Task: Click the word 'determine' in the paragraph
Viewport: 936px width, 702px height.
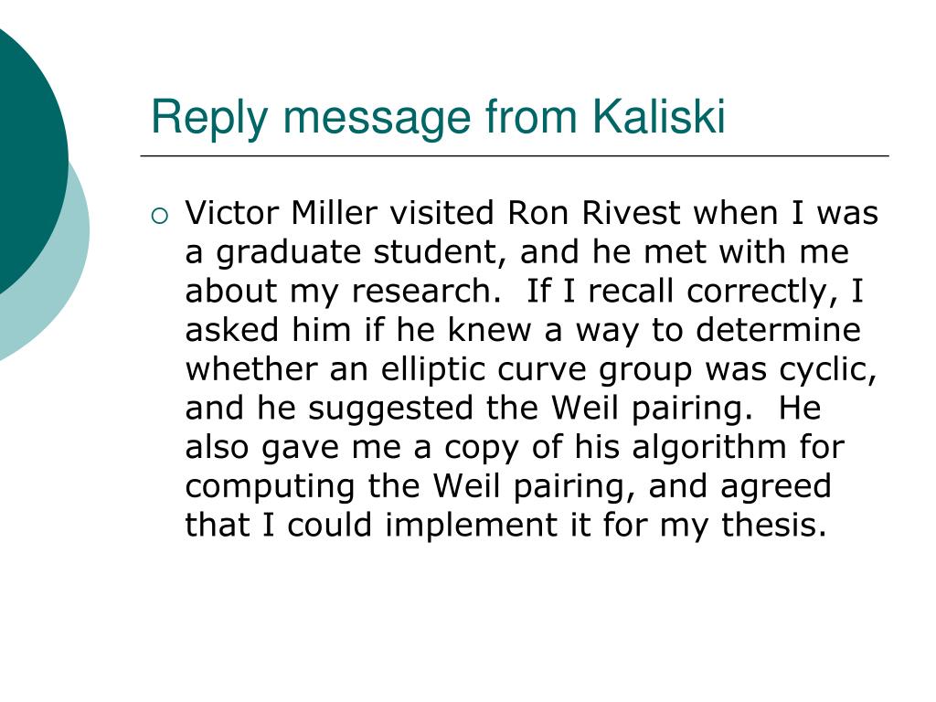Action: (779, 330)
